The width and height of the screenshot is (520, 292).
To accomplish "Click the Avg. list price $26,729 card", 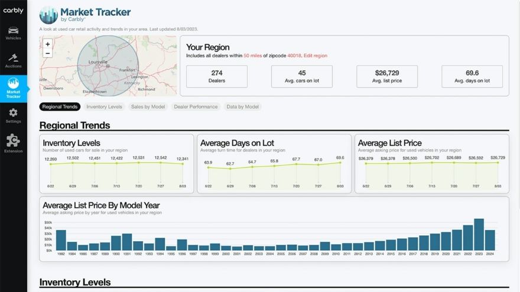I will 386,76.
